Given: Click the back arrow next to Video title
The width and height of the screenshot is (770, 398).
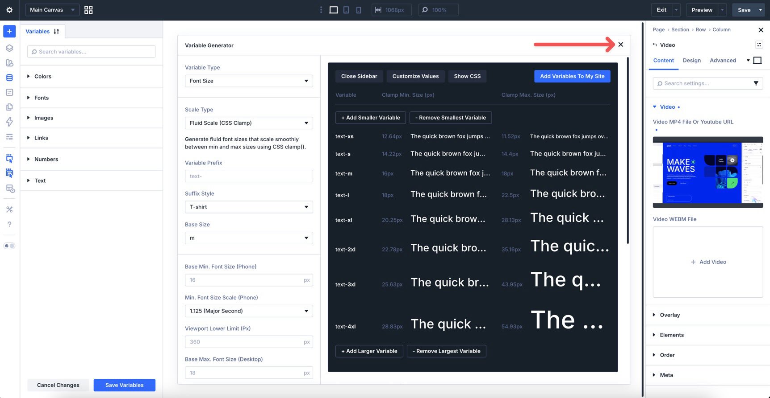Looking at the screenshot, I should (655, 45).
